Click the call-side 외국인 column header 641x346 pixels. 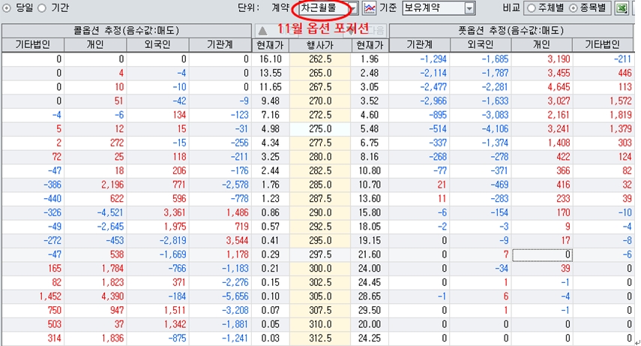(x=157, y=45)
